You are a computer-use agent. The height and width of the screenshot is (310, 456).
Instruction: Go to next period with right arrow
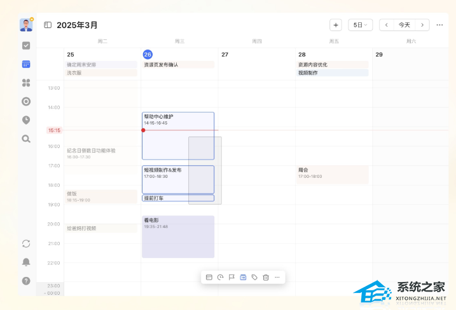coord(422,25)
